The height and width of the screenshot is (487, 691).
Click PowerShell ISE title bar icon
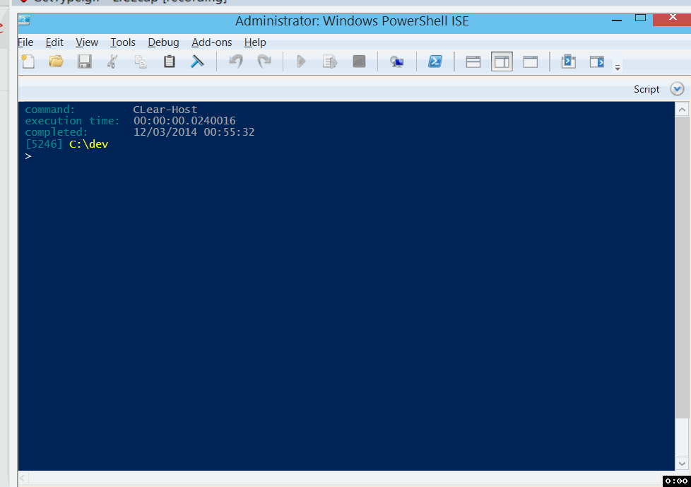(24, 20)
